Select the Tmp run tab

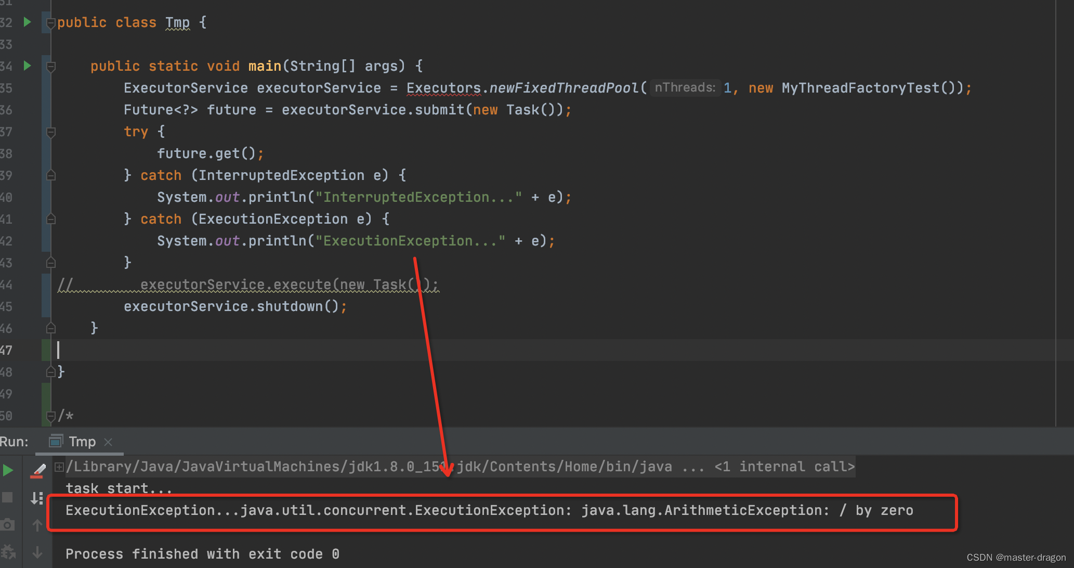(x=82, y=442)
